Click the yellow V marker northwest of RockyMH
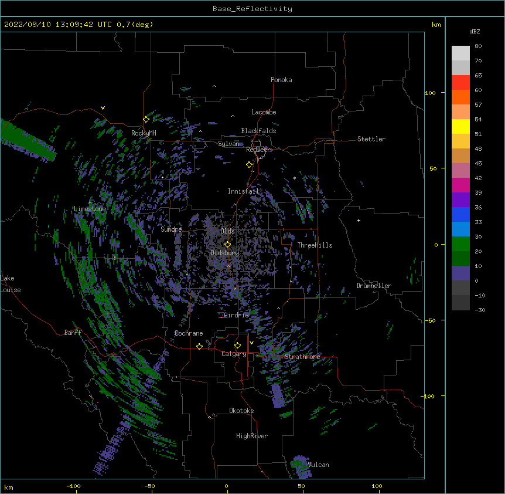505x494 pixels. 103,108
